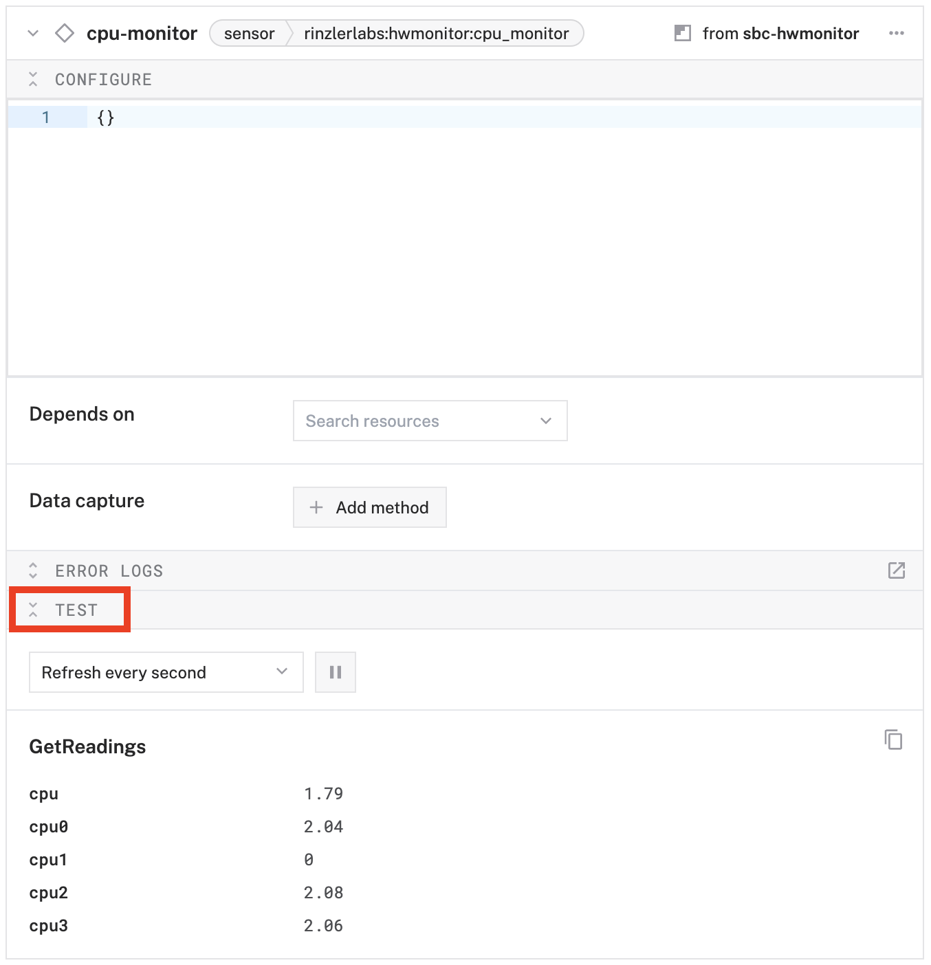This screenshot has height=965, width=931.
Task: Collapse the cpu-monitor card chevron
Action: coord(33,33)
